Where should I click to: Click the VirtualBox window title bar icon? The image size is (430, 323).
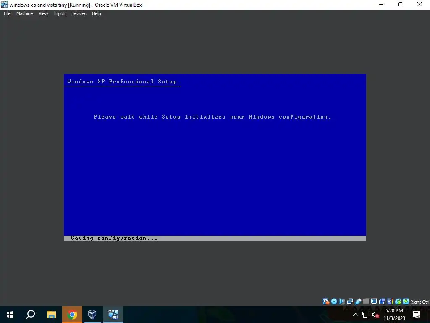point(4,5)
